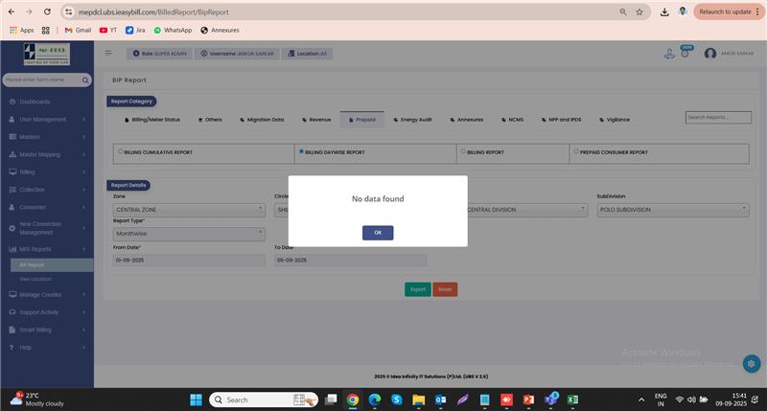Select the Others report tab
The image size is (767, 411).
(x=210, y=120)
